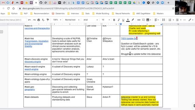
Task: Reload the page in Chrome
Action: [8, 8]
